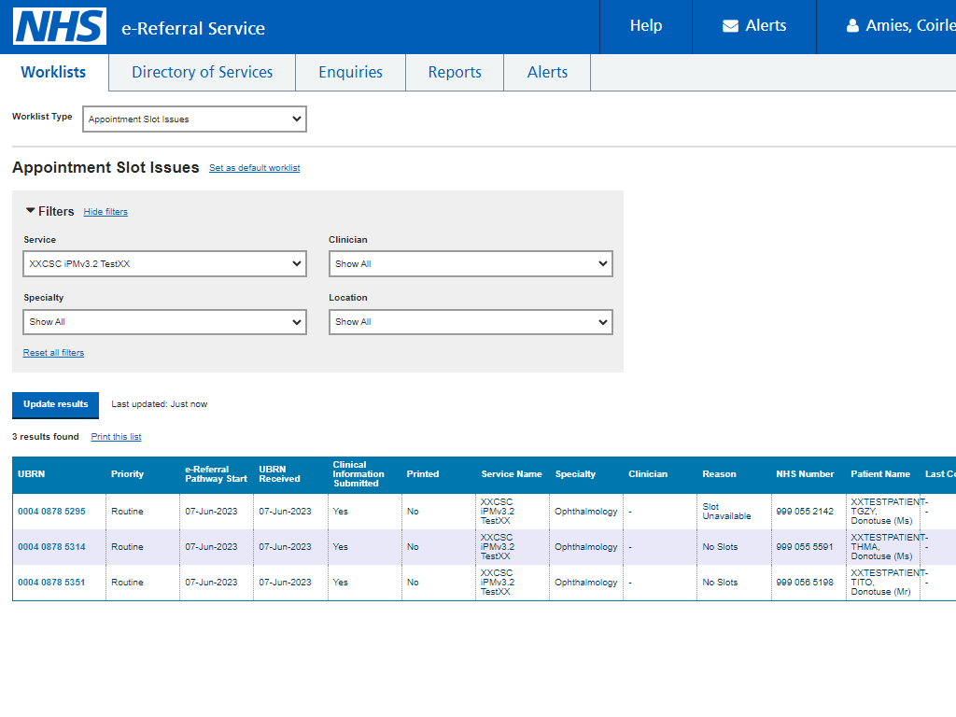Viewport: 956px width, 717px height.
Task: Click Set as default worklist link
Action: [254, 168]
